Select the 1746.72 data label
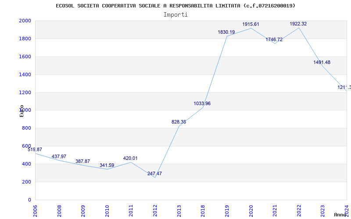Screen dimensions: 351x219 [274, 40]
